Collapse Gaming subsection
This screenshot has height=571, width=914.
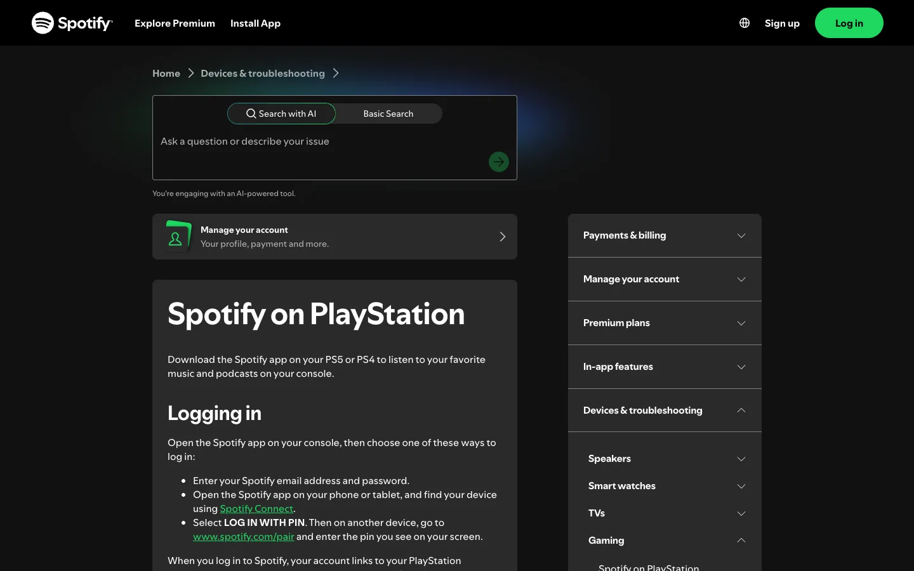coord(666,541)
